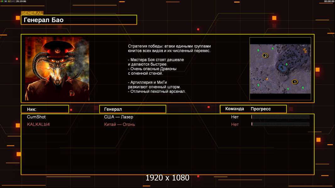The height and width of the screenshot is (188, 335).
Task: Click the blue lake on the minimap
Action: click(x=282, y=68)
